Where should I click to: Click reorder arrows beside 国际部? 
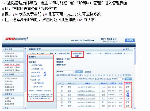point(41,87)
